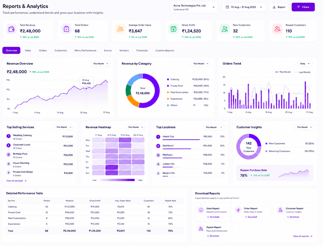
Task: Click the Meal Subscription orange legend dot
Action: pos(168,92)
